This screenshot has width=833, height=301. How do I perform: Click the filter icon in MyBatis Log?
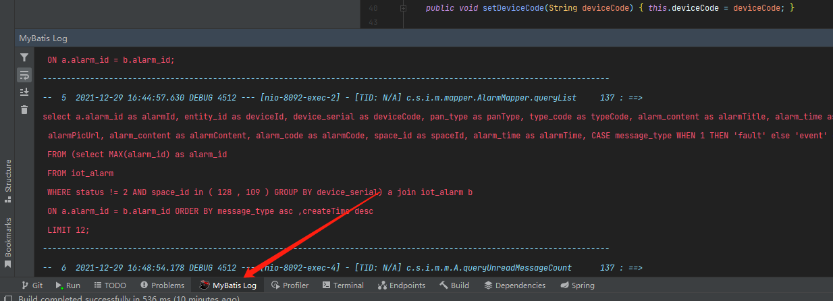tap(24, 58)
